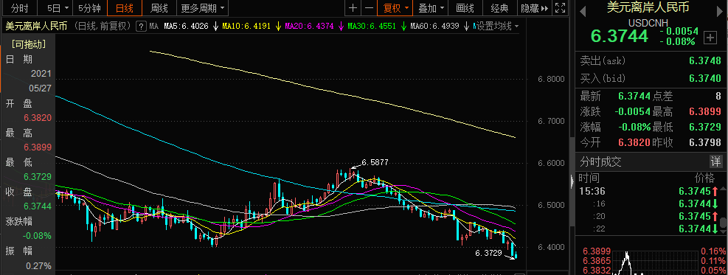Select the 5分钟 period tab

pyautogui.click(x=89, y=8)
